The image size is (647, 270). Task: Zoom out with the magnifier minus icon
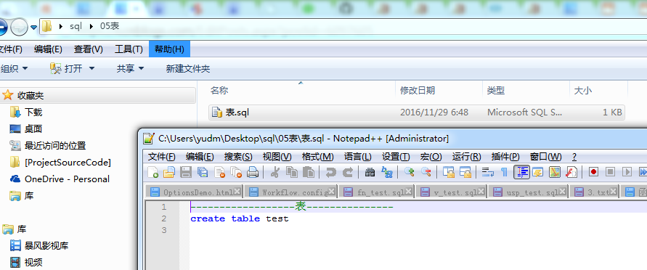426,172
